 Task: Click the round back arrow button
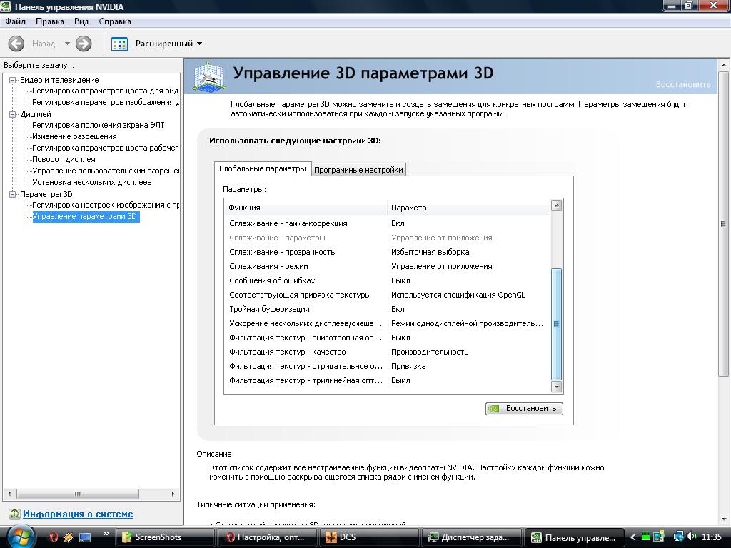(16, 44)
